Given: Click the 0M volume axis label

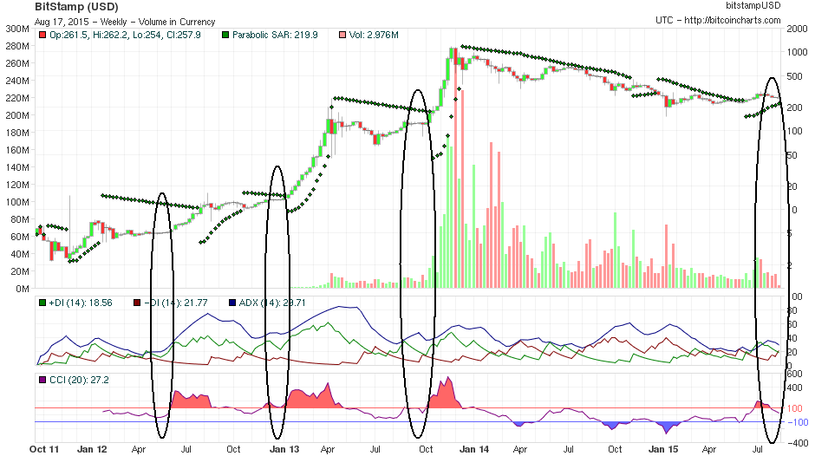Looking at the screenshot, I should pyautogui.click(x=23, y=289).
